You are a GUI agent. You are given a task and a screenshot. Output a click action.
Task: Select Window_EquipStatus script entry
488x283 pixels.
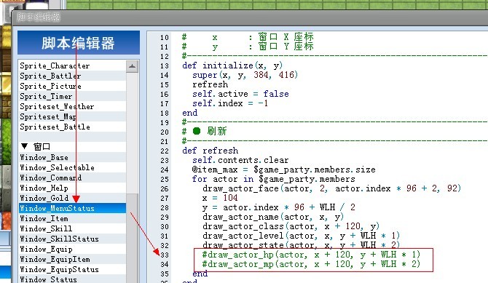click(72, 270)
